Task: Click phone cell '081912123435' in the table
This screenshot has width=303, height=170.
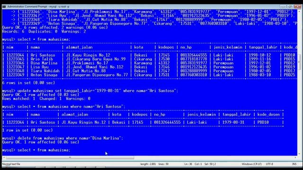Action: click(194, 67)
